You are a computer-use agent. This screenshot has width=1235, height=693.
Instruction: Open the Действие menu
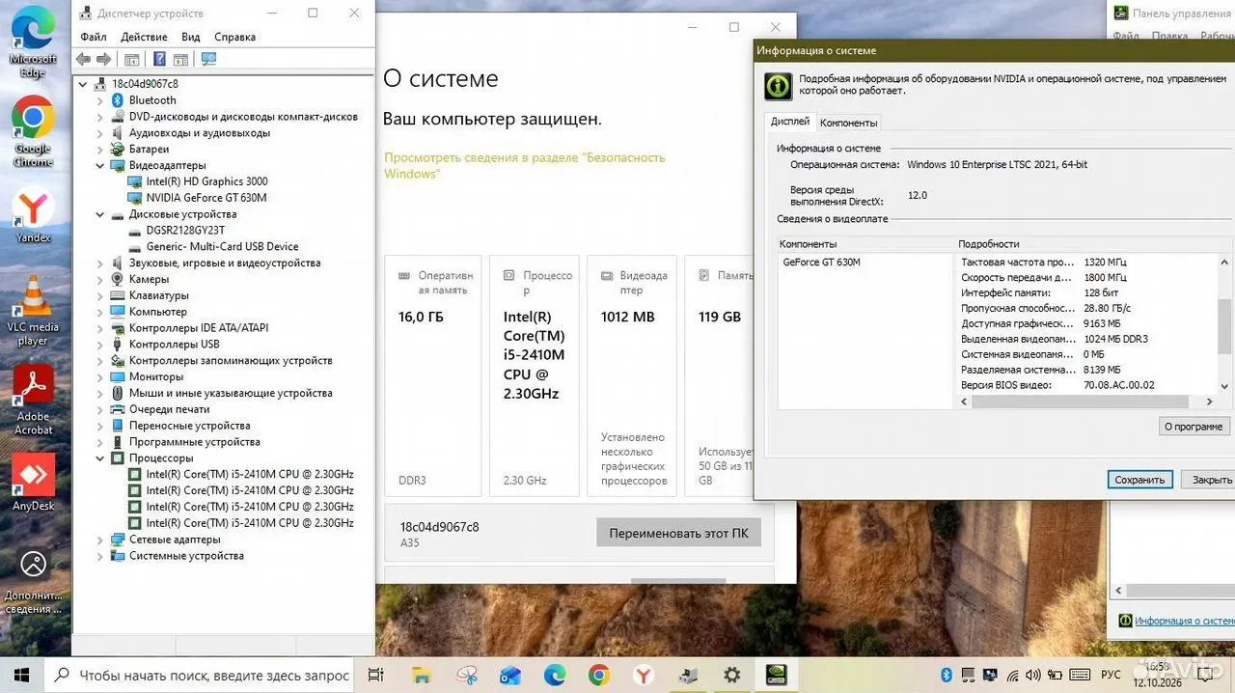pyautogui.click(x=144, y=37)
